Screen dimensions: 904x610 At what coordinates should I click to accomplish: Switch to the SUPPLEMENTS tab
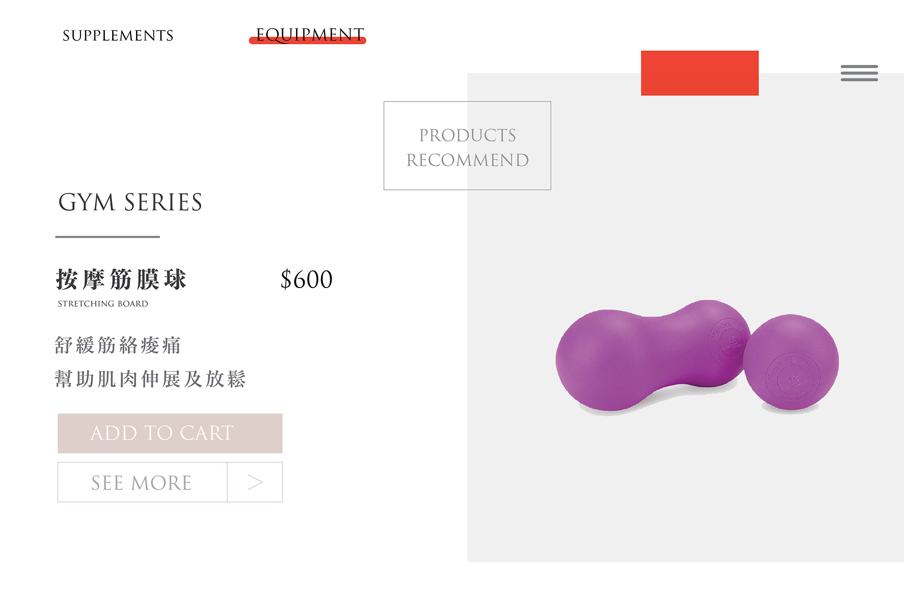click(x=118, y=36)
